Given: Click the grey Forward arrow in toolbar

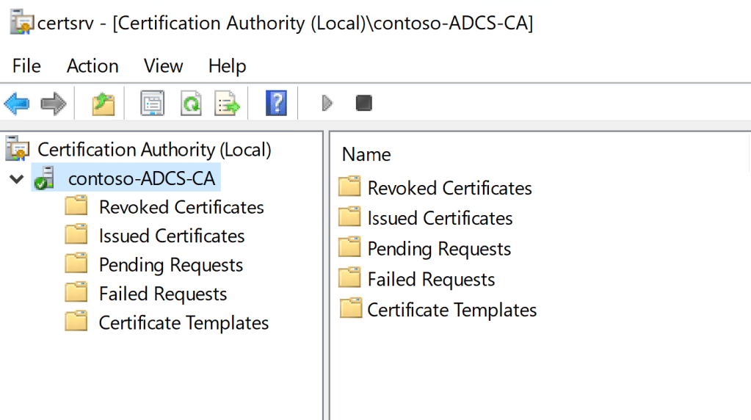Looking at the screenshot, I should point(54,104).
